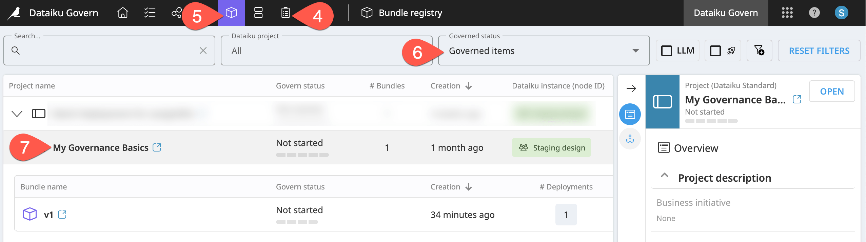Click the # Deployments column header

point(566,187)
